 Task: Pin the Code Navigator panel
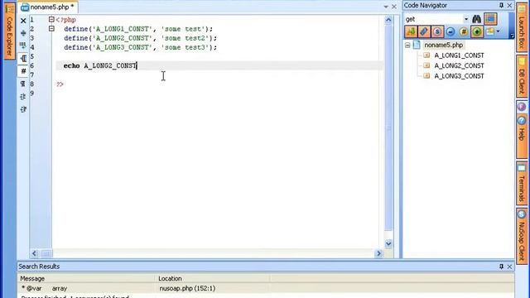[x=501, y=6]
